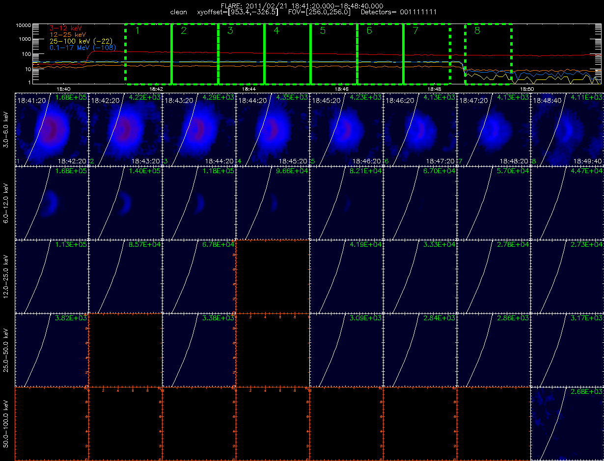Open the 3.0-6.0 keV image labeled 4.22E+03
604x461 pixels.
coord(125,129)
